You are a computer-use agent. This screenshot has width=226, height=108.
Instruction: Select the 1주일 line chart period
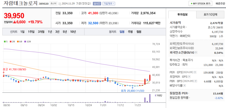click(x=31, y=32)
